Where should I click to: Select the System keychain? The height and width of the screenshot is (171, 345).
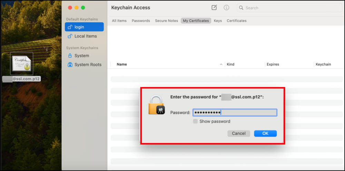tap(81, 56)
